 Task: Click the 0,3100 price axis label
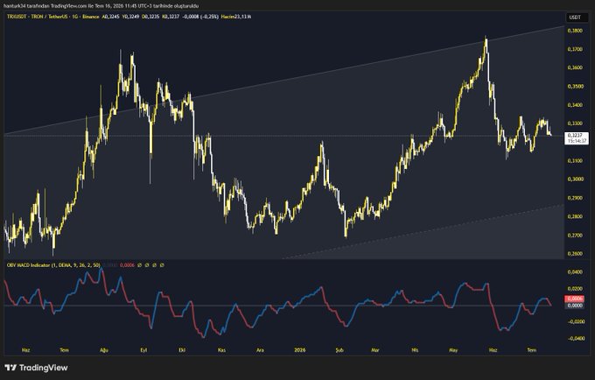coord(575,160)
